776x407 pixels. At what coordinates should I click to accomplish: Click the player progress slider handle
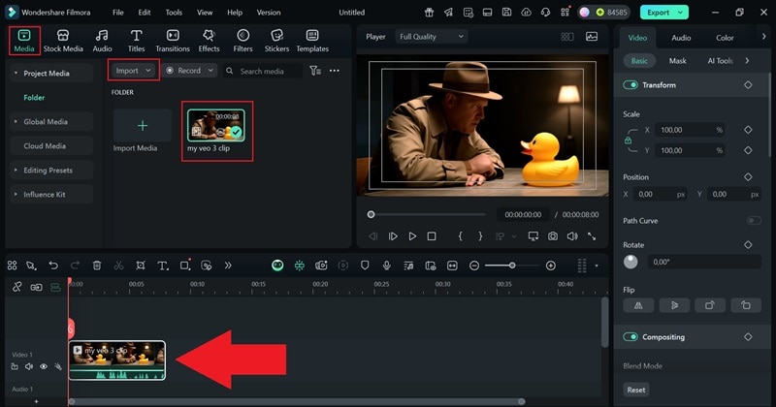tap(371, 214)
